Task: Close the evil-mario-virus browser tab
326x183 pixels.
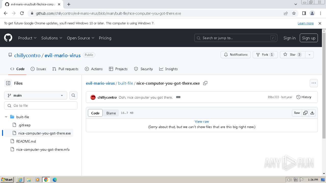Action: point(59,4)
